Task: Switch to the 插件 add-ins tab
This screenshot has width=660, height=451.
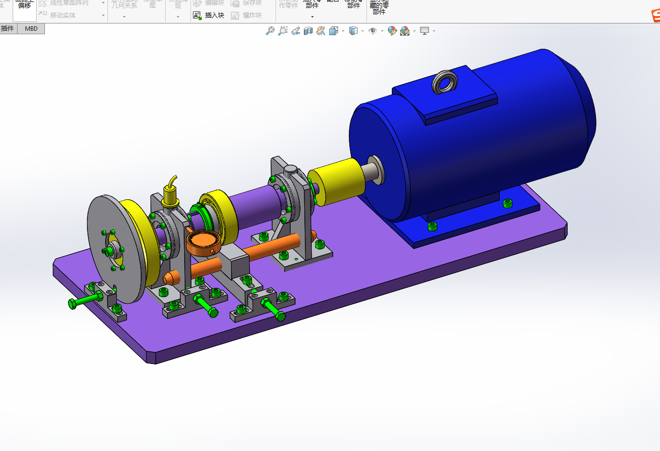Action: [8, 28]
